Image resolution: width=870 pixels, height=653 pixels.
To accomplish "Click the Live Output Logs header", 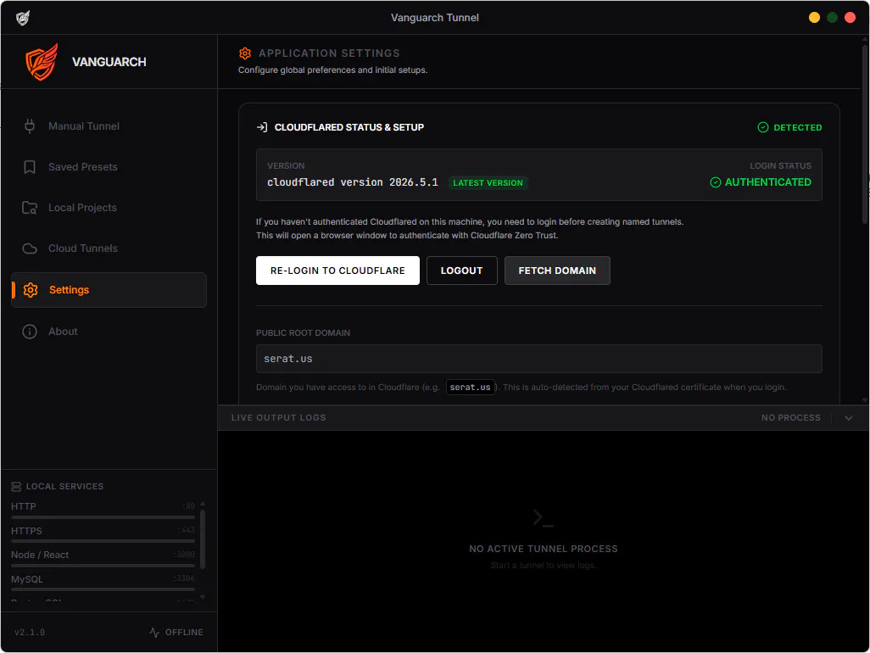I will click(278, 418).
